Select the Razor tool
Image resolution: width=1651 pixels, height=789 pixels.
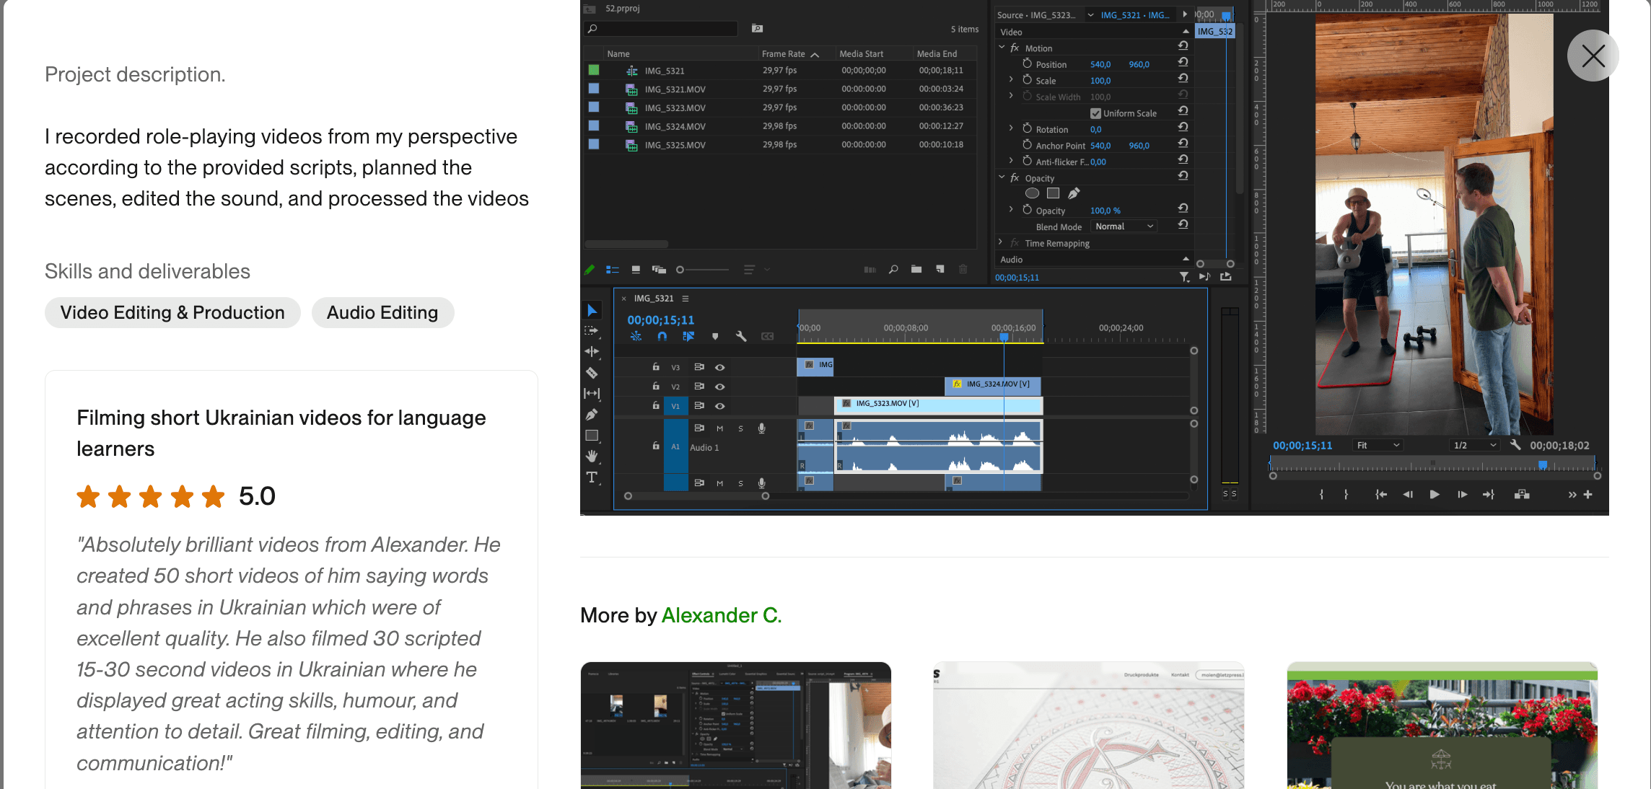592,373
